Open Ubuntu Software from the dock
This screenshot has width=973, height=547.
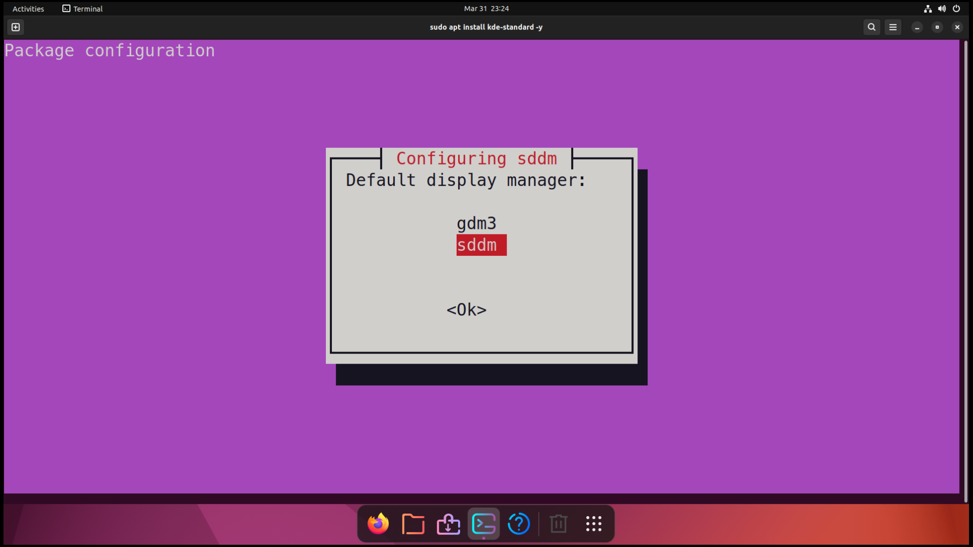click(448, 524)
